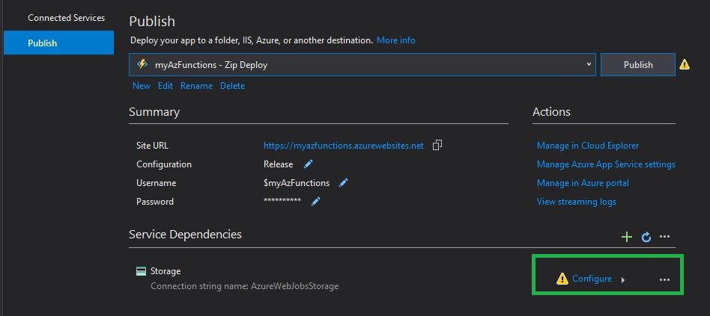Copy the Site URL to clipboard
The image size is (710, 316).
pos(437,145)
